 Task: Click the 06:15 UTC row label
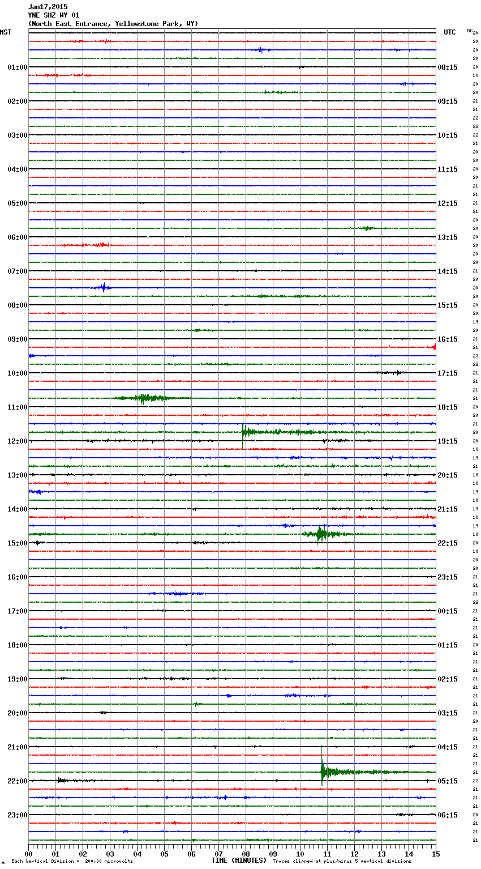[x=448, y=815]
